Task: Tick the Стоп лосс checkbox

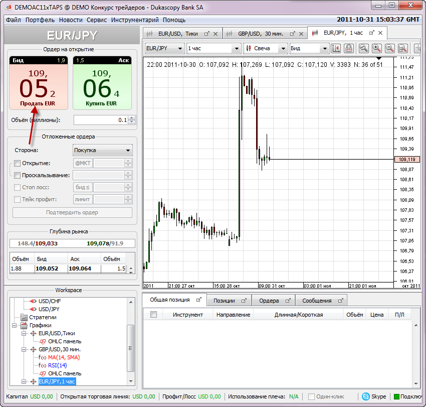Action: click(18, 187)
